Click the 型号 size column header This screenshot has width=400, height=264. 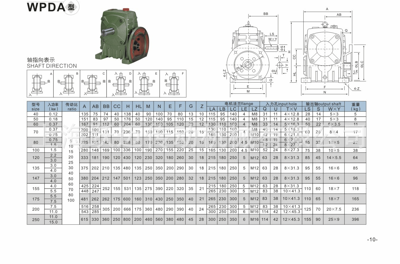[36, 106]
